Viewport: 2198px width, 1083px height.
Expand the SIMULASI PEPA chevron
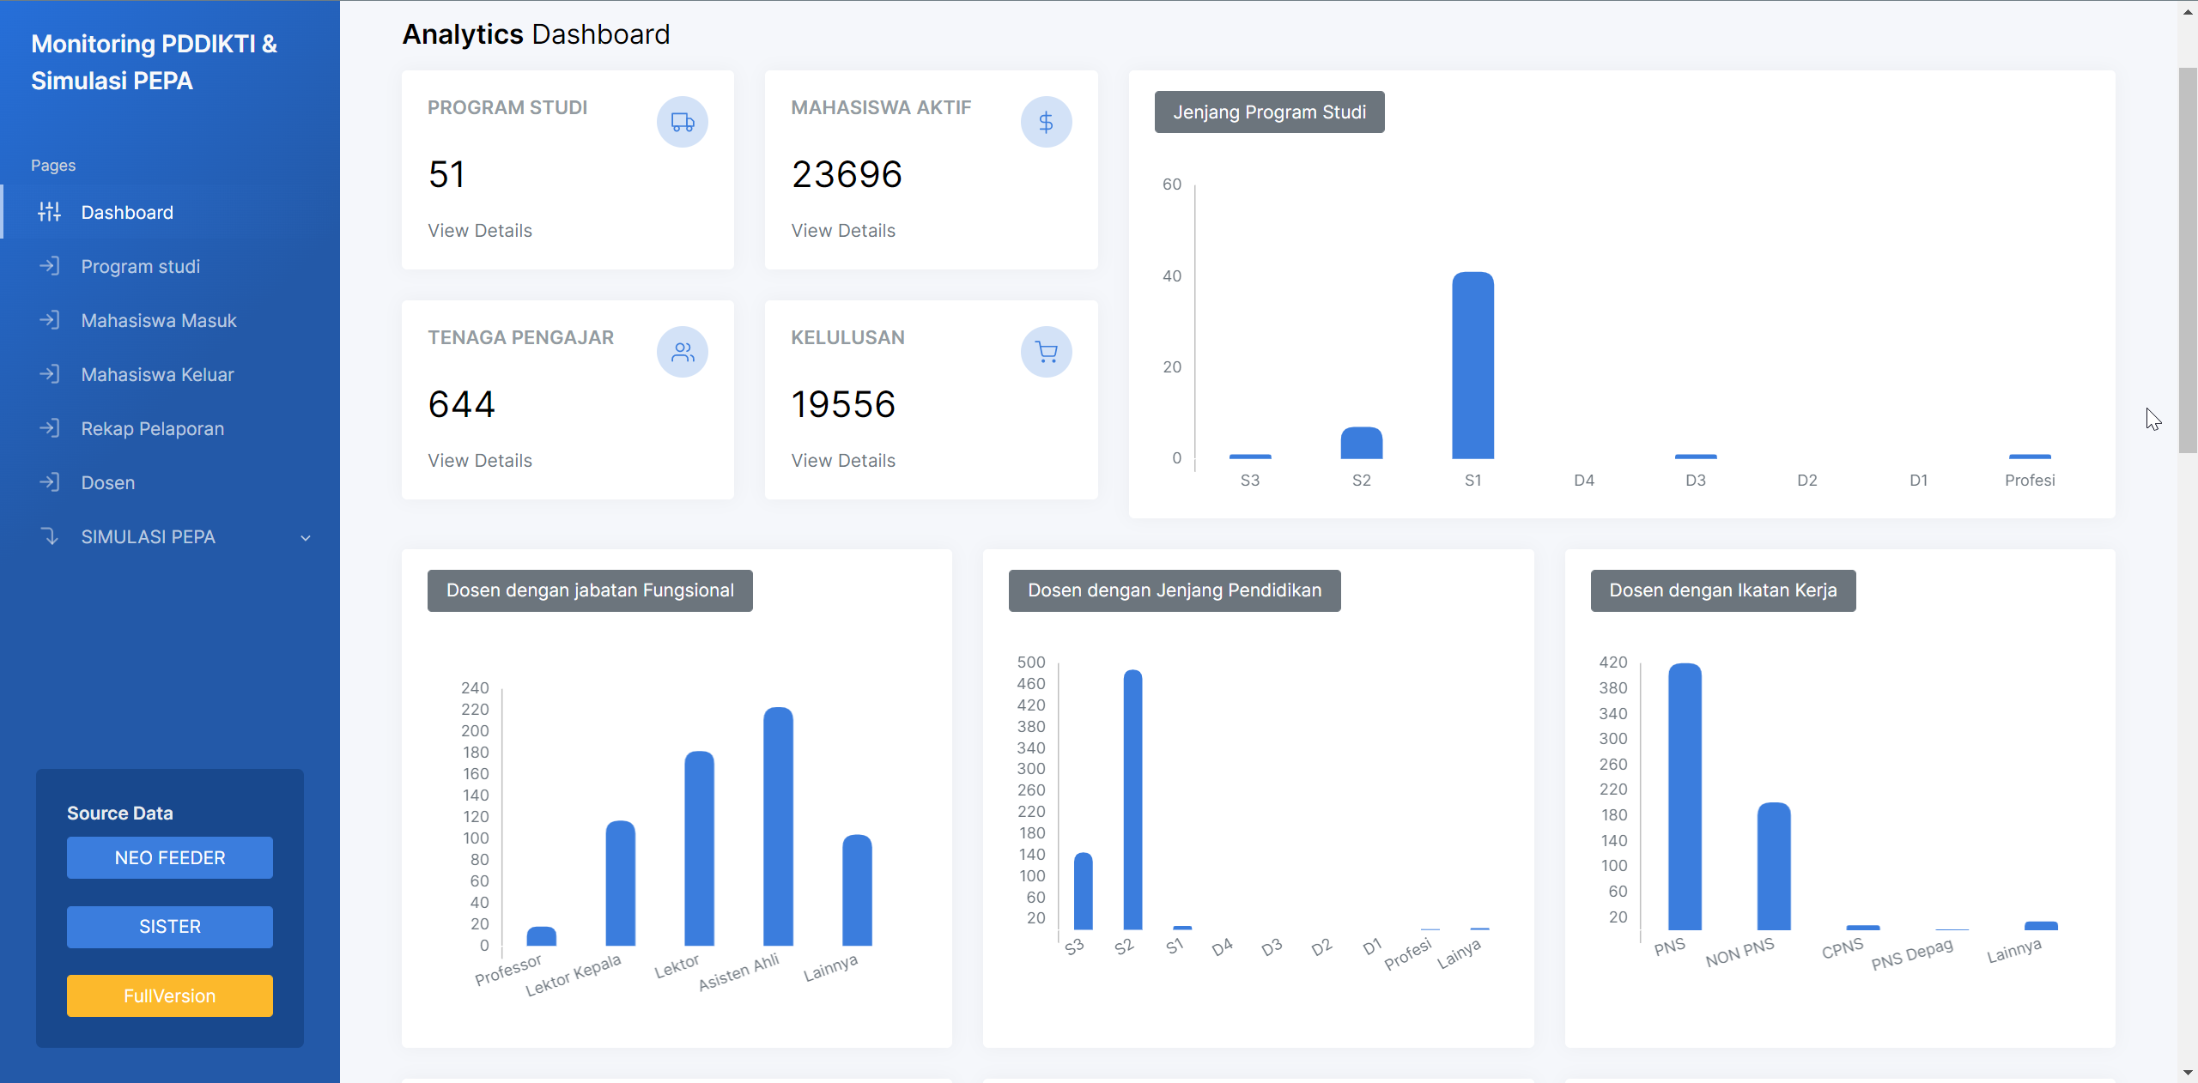[306, 538]
